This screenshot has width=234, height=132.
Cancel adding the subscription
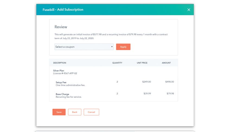91,112
